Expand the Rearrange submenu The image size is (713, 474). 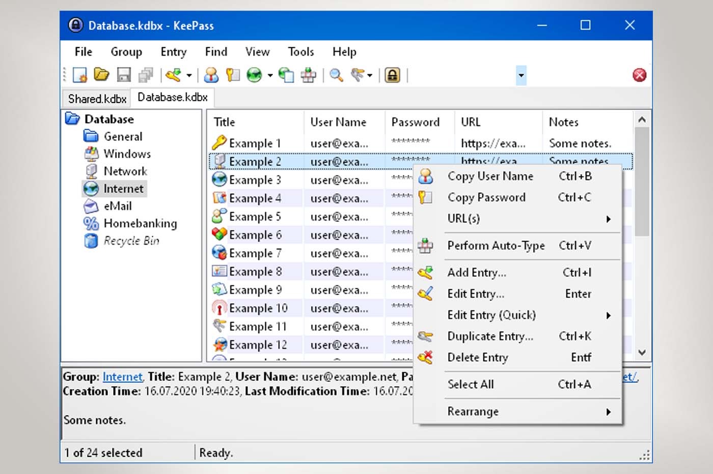[518, 411]
